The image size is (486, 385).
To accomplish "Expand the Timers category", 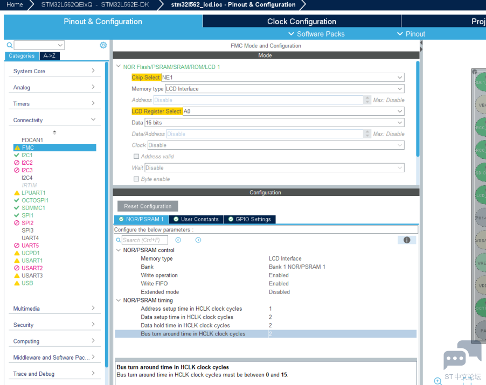I will tap(93, 103).
